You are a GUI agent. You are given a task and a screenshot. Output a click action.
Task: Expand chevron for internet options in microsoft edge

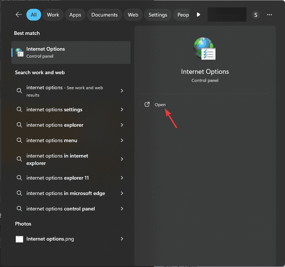click(122, 193)
